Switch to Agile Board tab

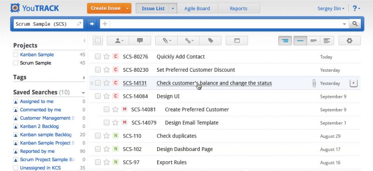tap(197, 8)
